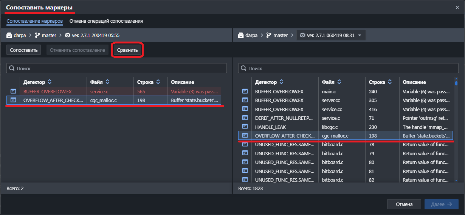465x215 pixels.
Task: Switch to Отмена операций сопоставления tab
Action: tap(106, 21)
